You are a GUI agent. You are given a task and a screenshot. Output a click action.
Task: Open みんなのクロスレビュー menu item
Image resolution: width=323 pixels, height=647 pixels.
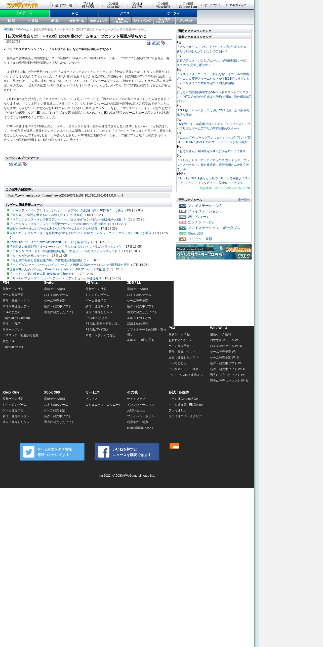[x=164, y=21]
